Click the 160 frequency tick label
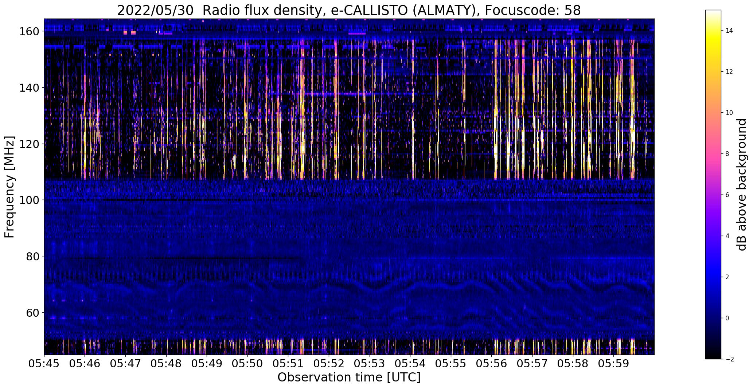 29,31
